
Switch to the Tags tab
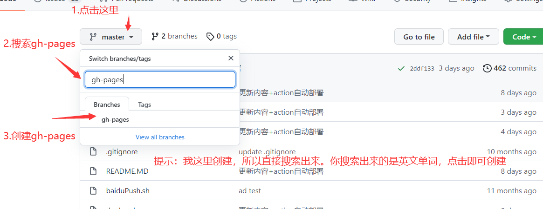click(144, 104)
